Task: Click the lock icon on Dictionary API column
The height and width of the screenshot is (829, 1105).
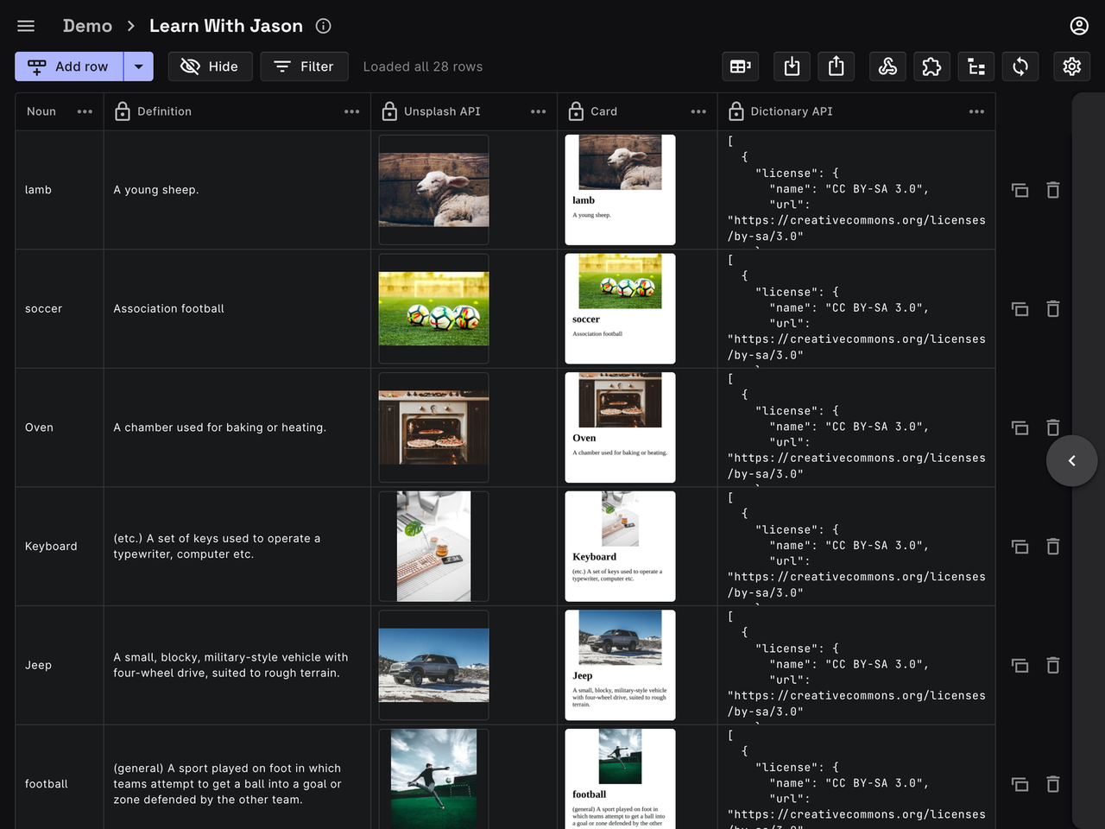Action: tap(736, 111)
